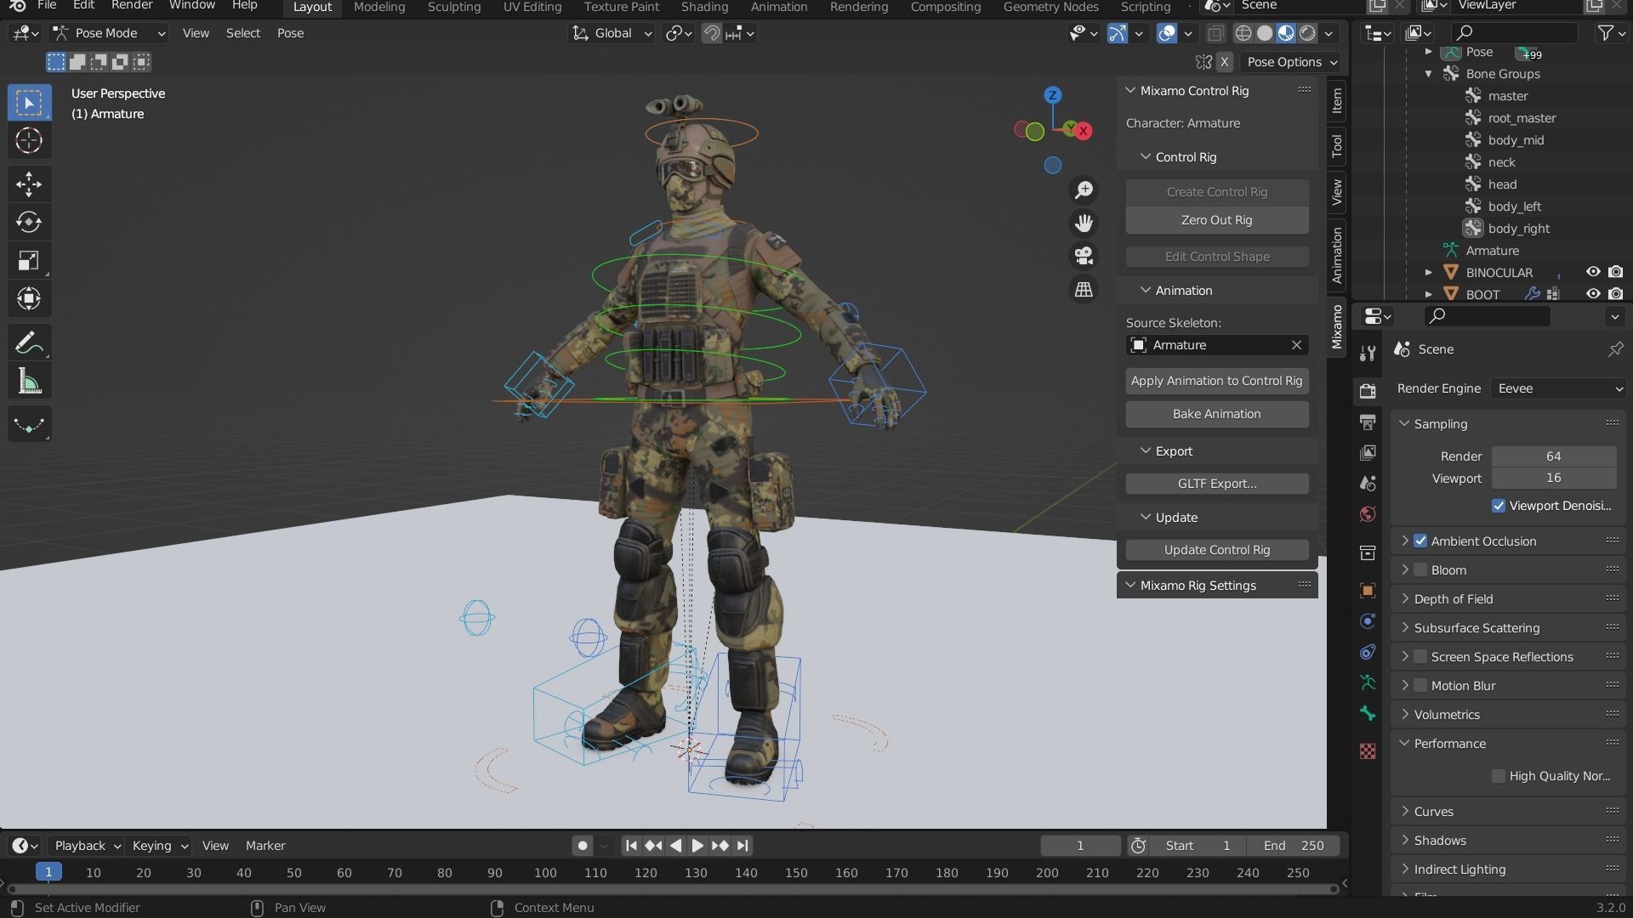Click the viewport zoom magnifier icon
The image size is (1633, 918).
click(x=1084, y=190)
